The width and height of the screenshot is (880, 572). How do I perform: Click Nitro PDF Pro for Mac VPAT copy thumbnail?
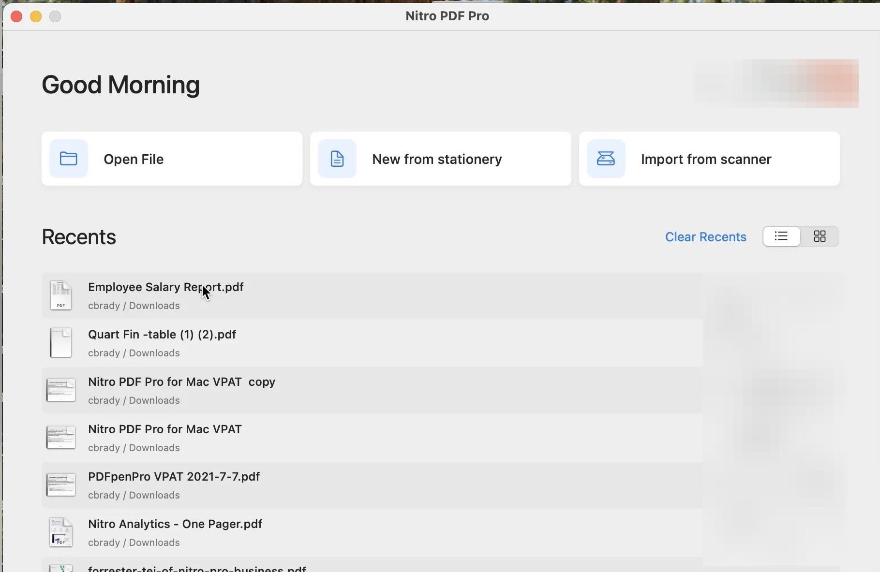[61, 390]
